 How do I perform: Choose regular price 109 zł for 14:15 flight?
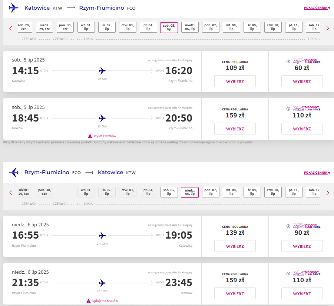[235, 81]
